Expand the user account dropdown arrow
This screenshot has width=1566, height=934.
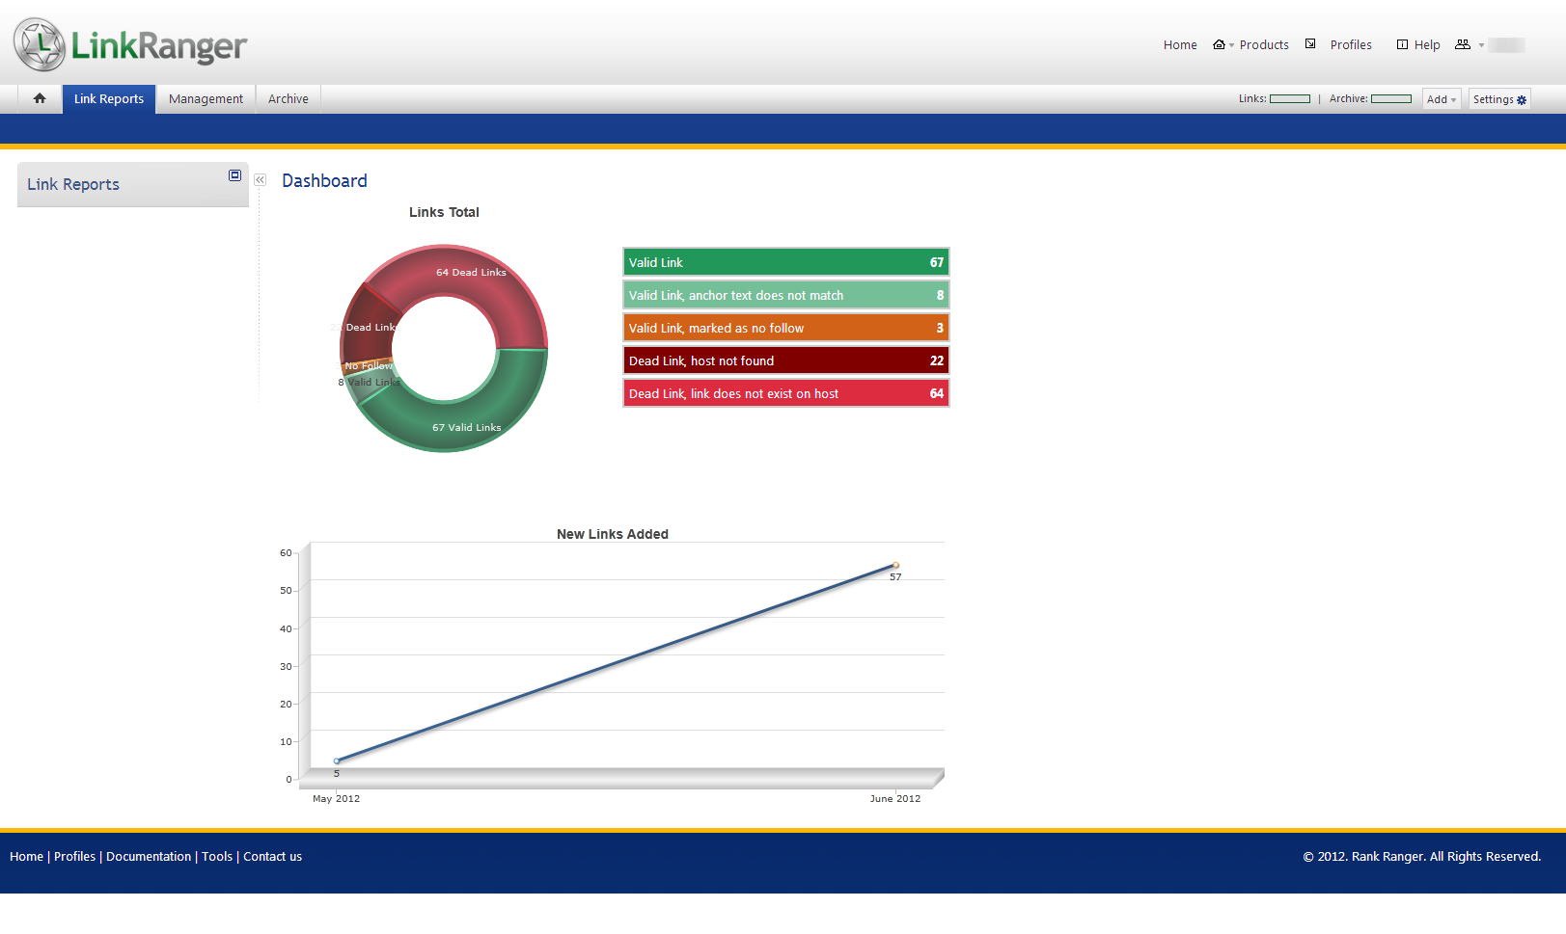[1481, 45]
